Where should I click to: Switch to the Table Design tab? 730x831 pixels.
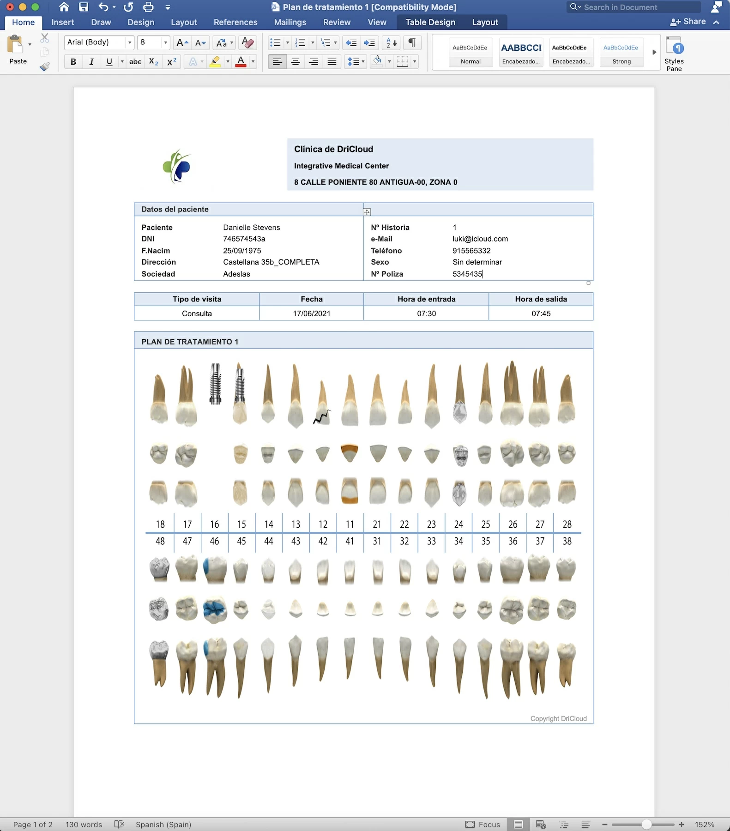pyautogui.click(x=430, y=22)
